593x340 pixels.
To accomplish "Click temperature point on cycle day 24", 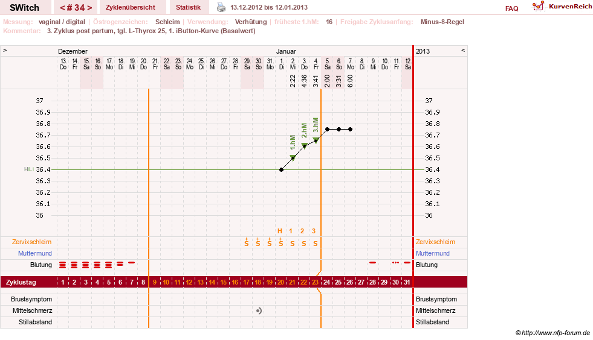I will pos(328,130).
